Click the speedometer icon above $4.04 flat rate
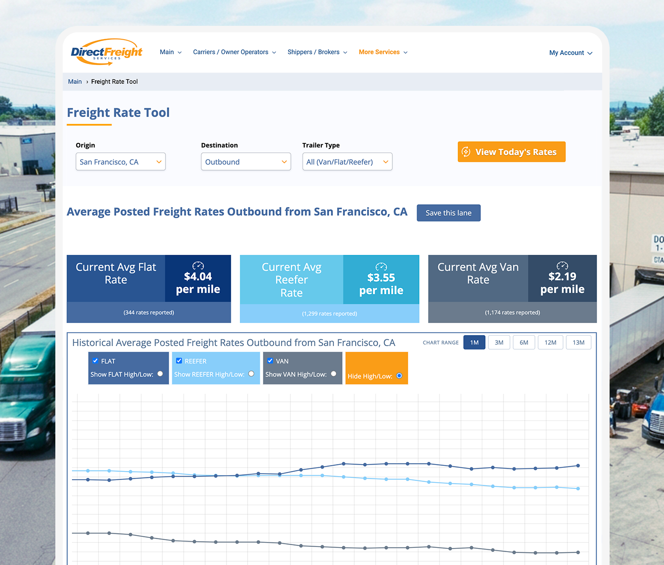 pos(198,265)
